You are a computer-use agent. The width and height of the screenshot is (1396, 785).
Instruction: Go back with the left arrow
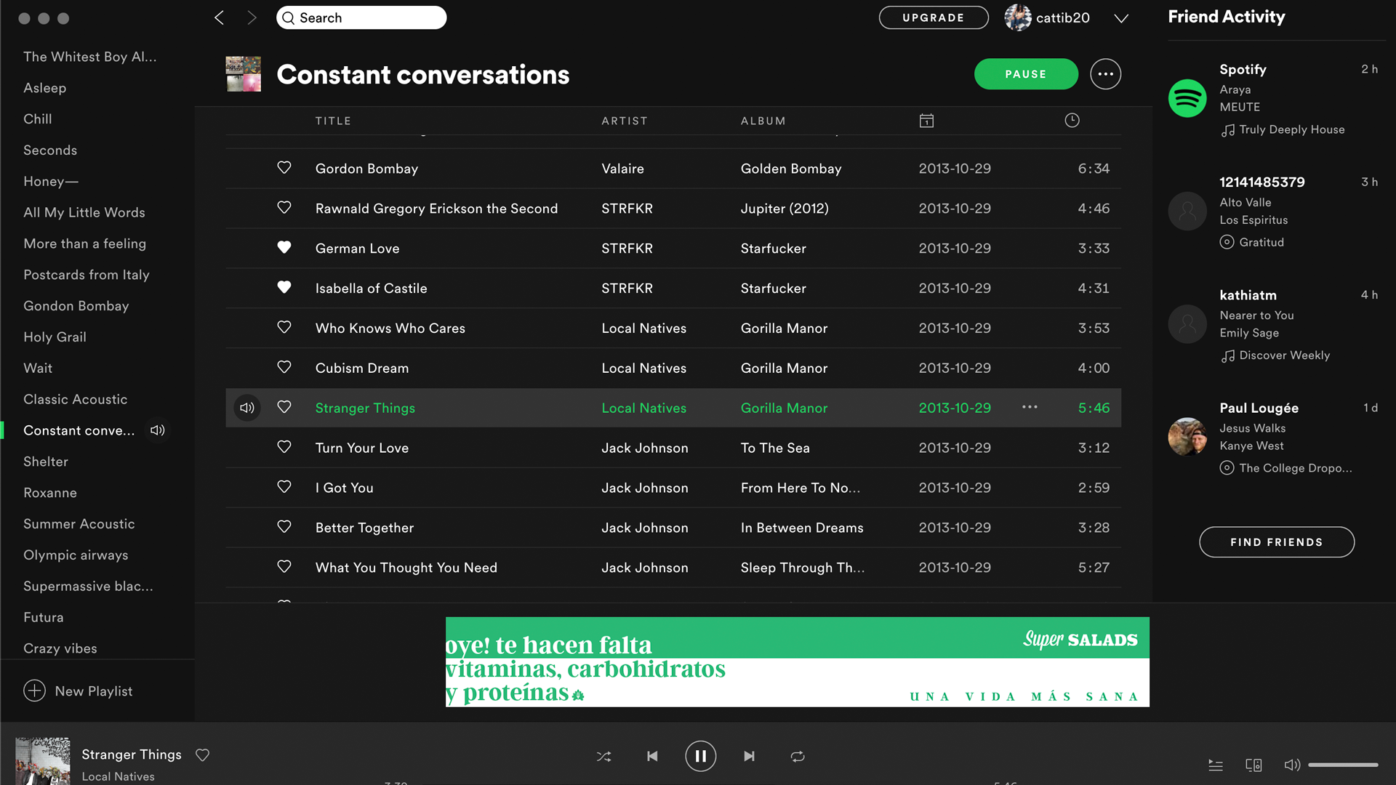(x=219, y=17)
